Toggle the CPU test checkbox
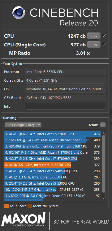This screenshot has height=231, width=112. [x=104, y=36]
